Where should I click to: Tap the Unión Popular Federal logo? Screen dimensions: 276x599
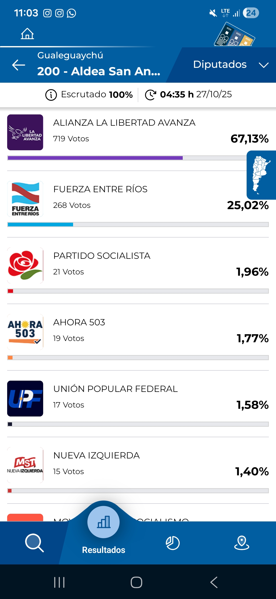[x=25, y=399]
